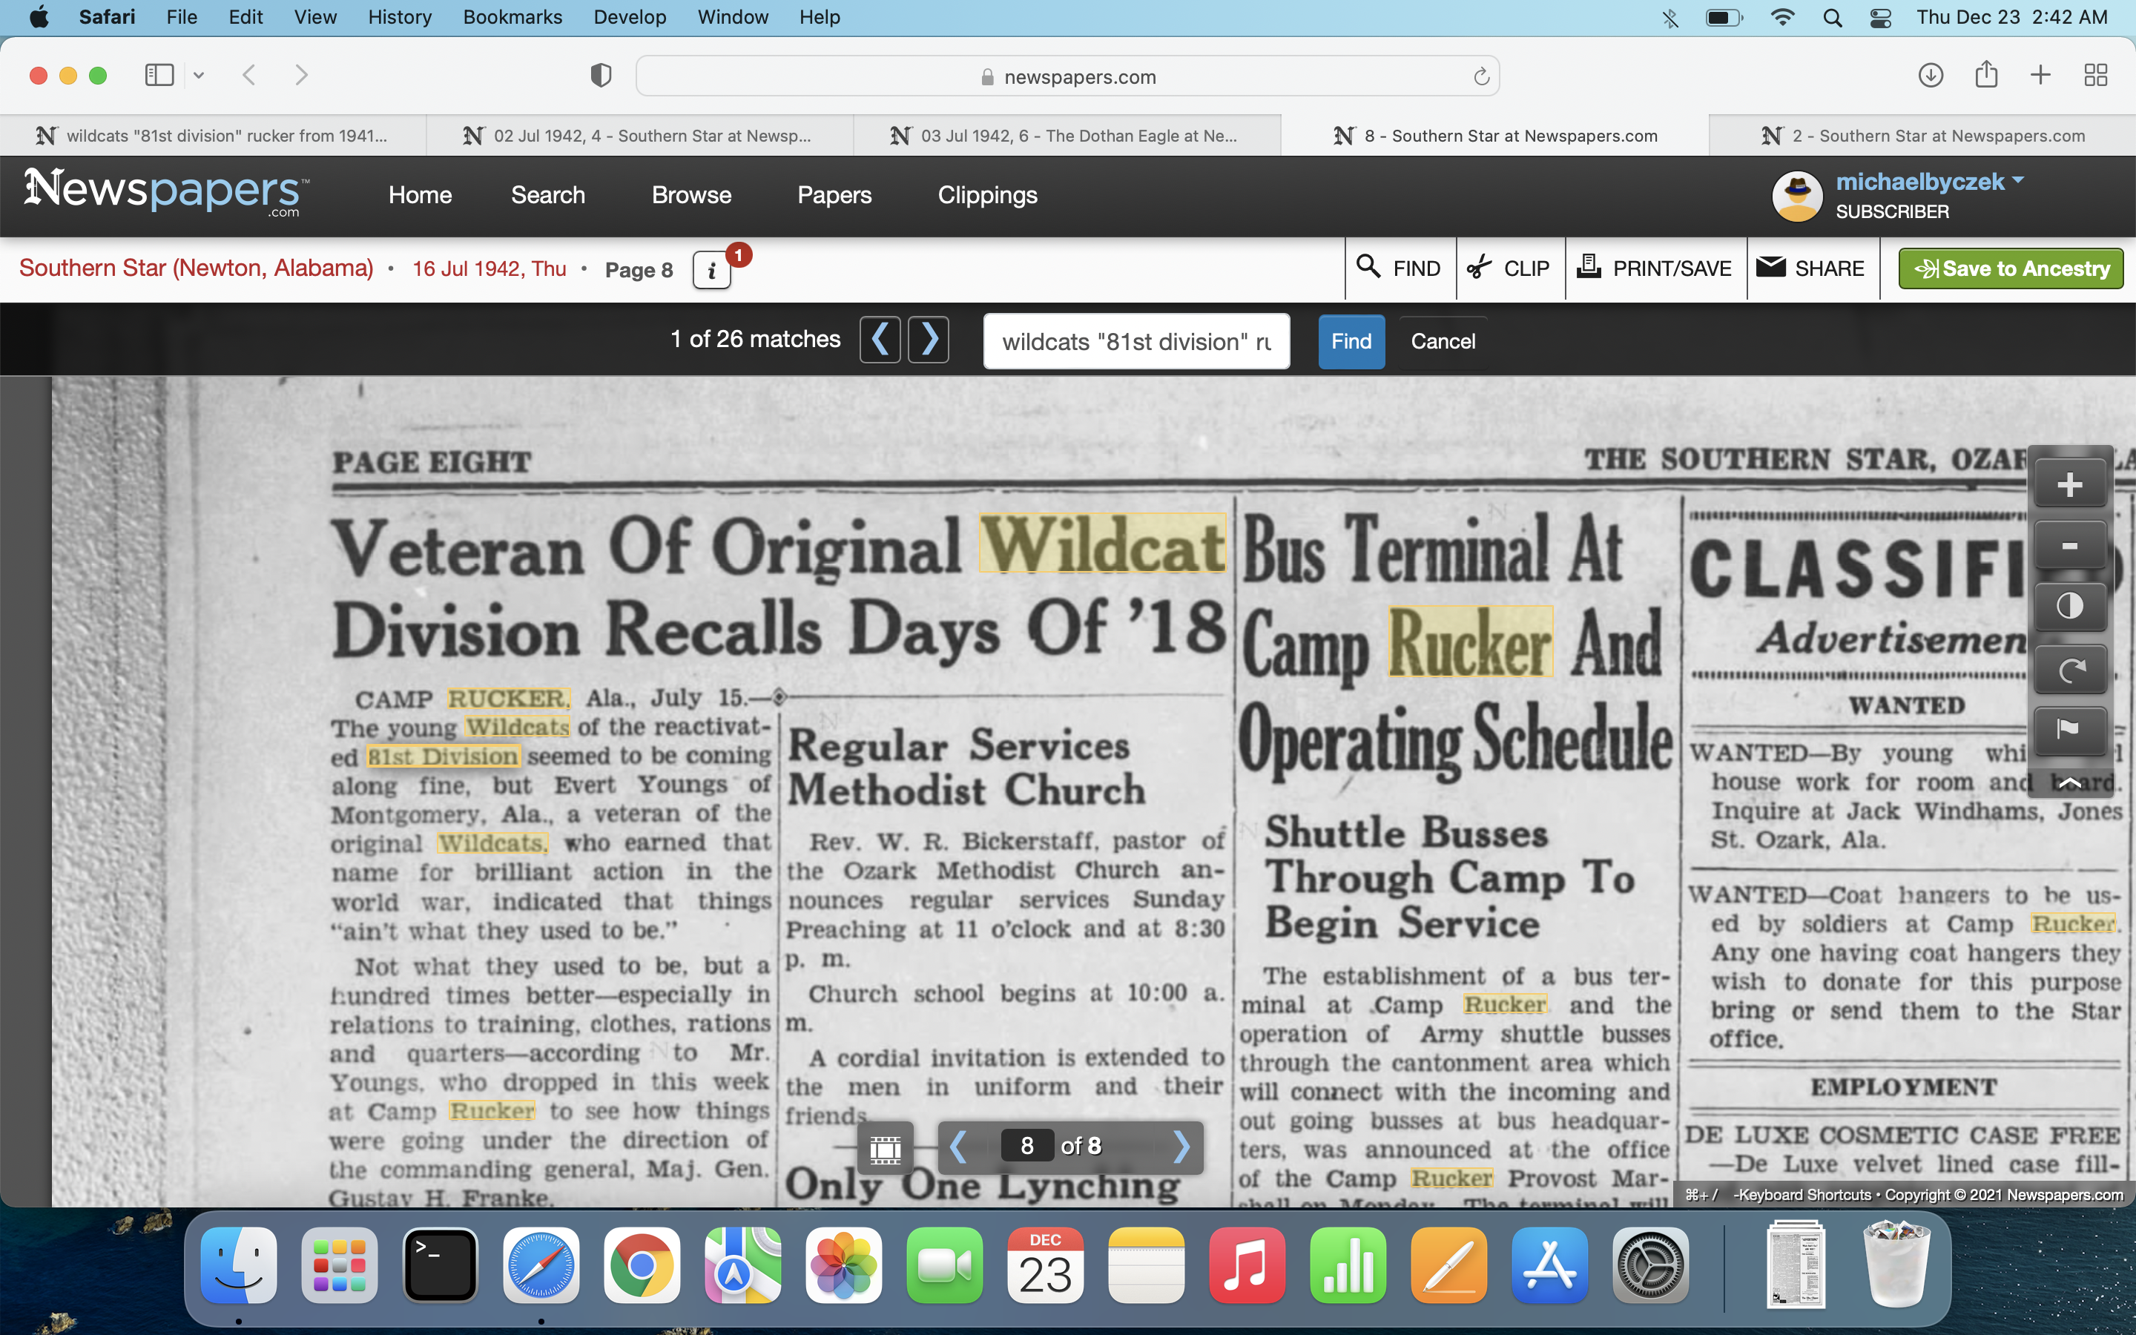
Task: Open the filmstrip page thumbnails icon
Action: pos(886,1148)
